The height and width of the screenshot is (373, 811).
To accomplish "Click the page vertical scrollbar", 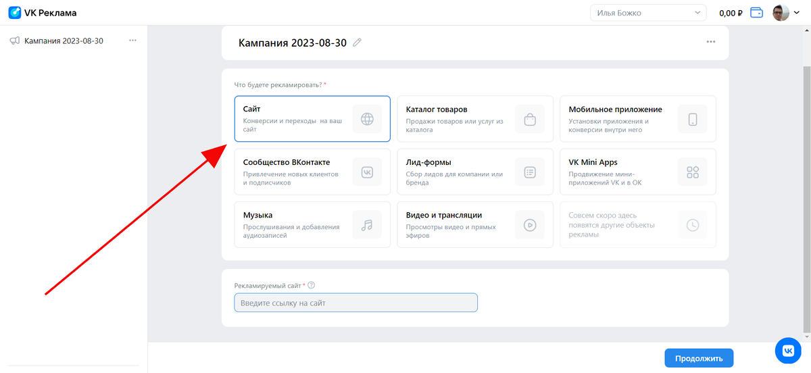I will pos(807,199).
